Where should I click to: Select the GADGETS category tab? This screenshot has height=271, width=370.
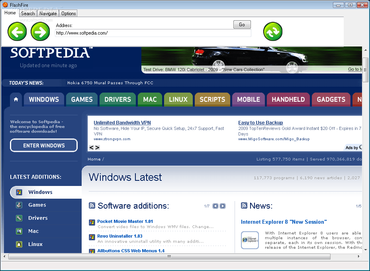331,99
